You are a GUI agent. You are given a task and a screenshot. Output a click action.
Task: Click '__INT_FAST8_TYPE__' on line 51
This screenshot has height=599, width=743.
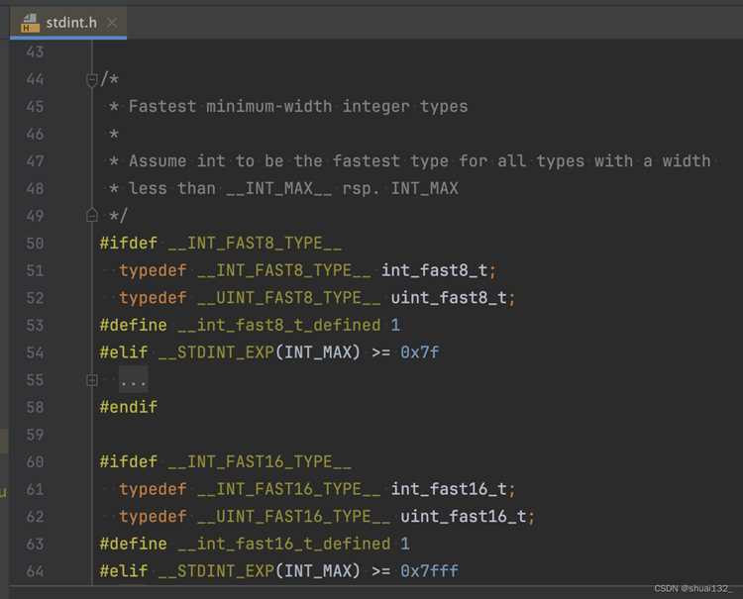click(x=284, y=270)
